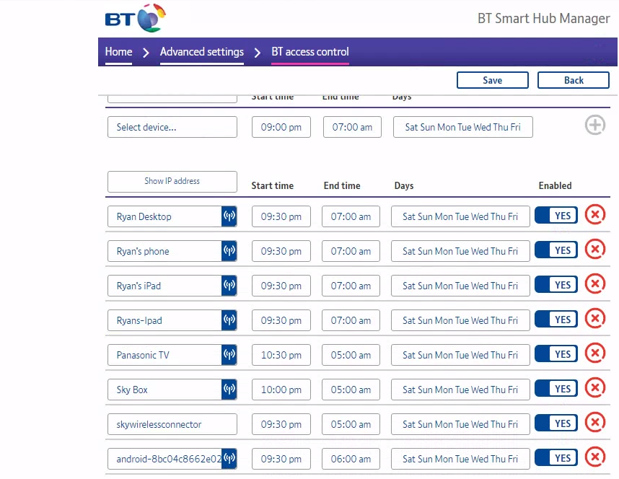Disable the Ryan Desktop rule toggle

tap(556, 216)
